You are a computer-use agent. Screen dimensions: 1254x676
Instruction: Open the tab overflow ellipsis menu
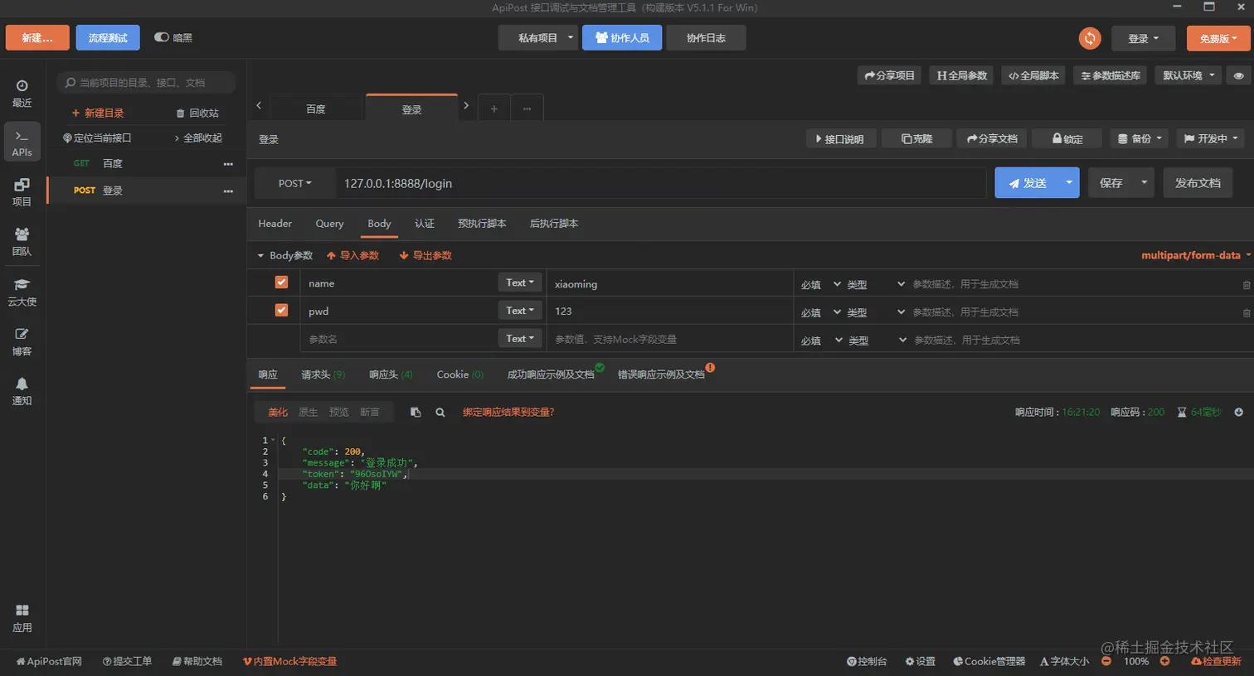[x=527, y=109]
